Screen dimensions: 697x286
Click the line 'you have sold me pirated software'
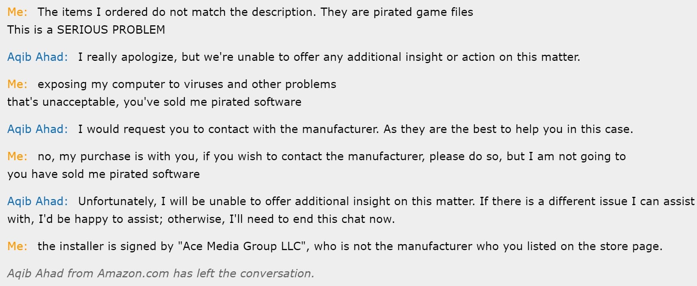tap(103, 174)
